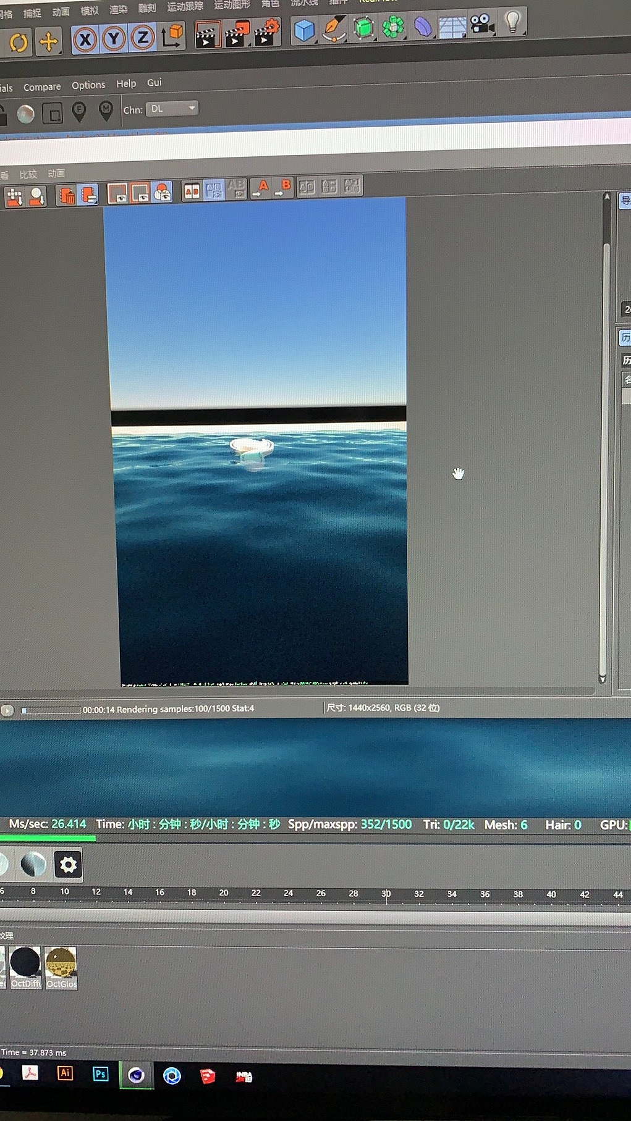Select the four-arrow Move tool
The image size is (631, 1121).
point(48,42)
